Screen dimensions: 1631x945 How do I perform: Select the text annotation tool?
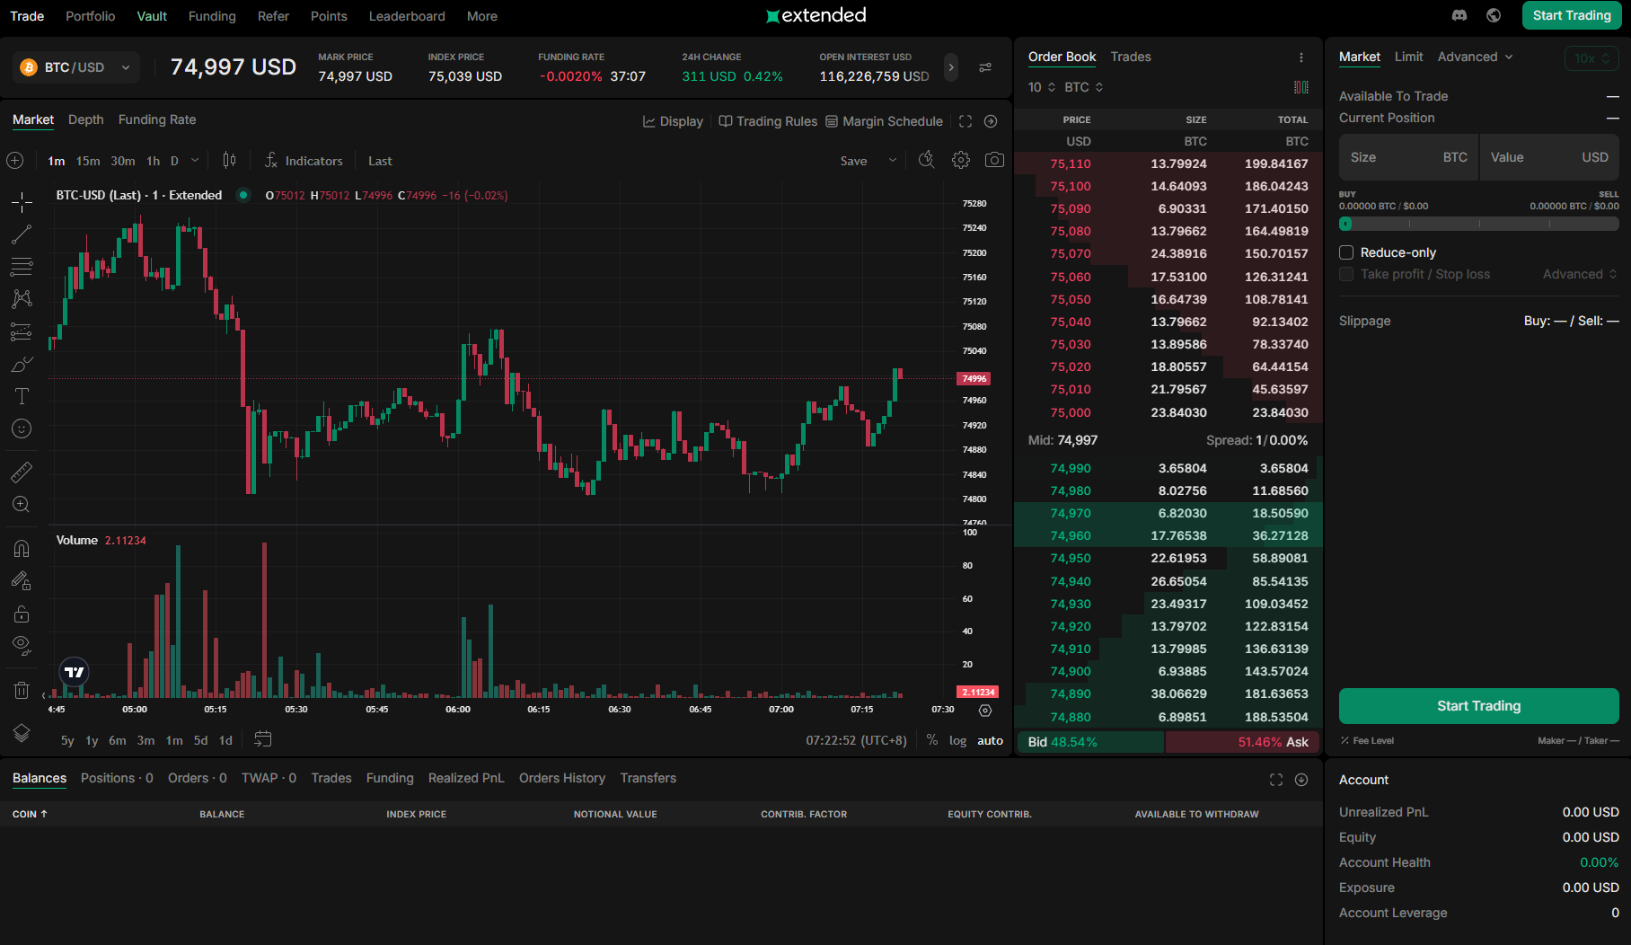click(22, 396)
